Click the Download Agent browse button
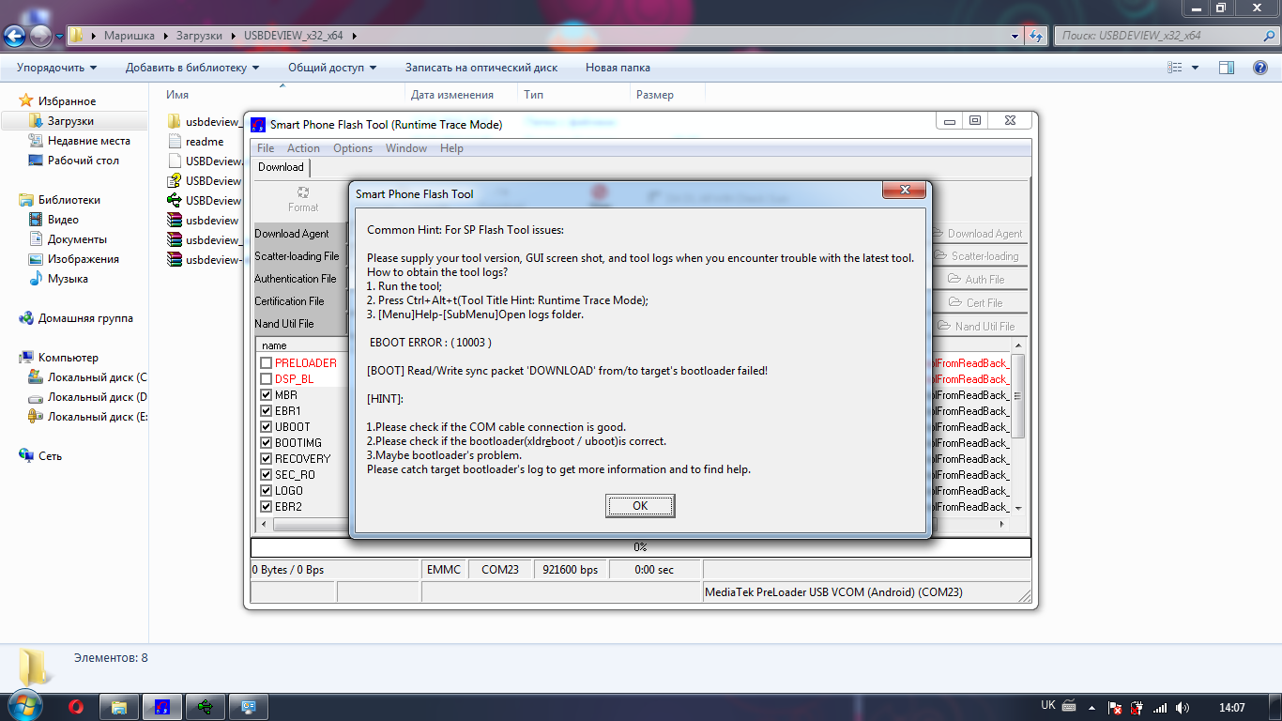The height and width of the screenshot is (721, 1282). pyautogui.click(x=980, y=234)
